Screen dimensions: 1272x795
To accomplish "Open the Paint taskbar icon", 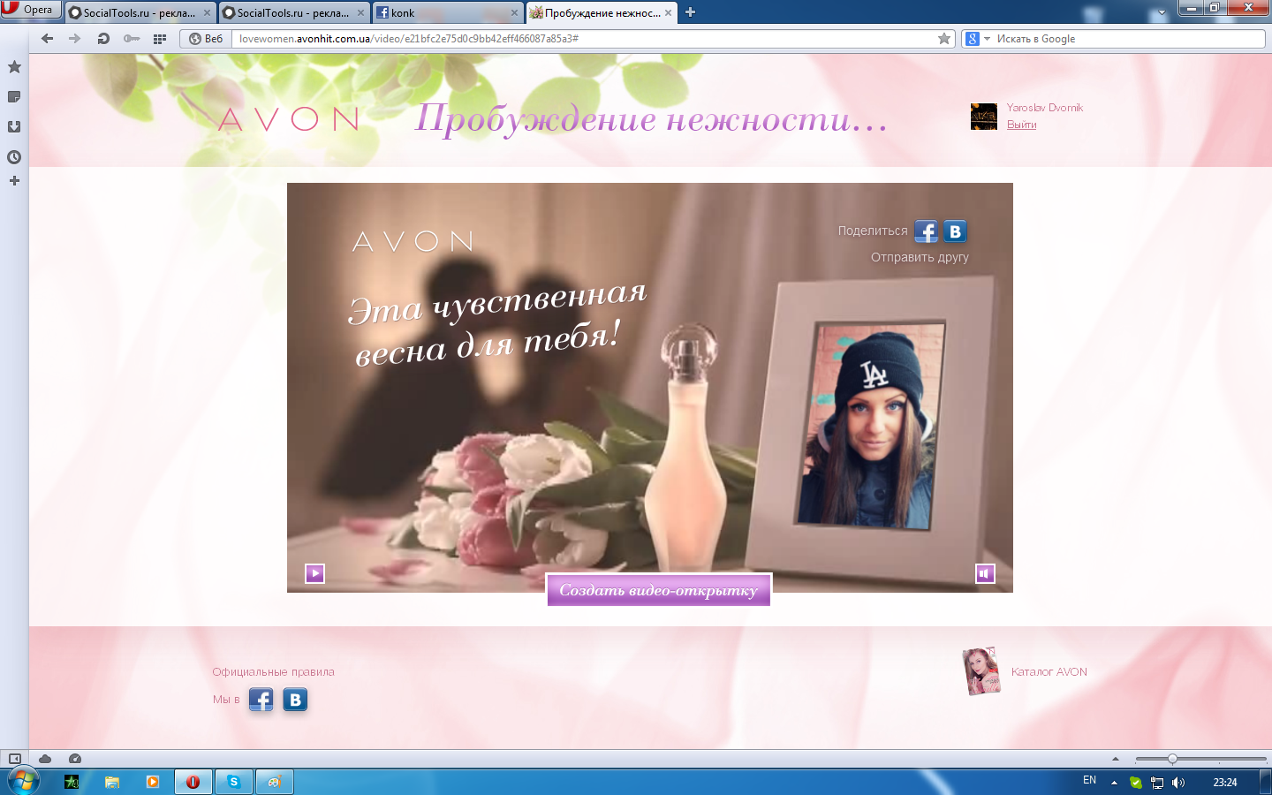I will [275, 782].
